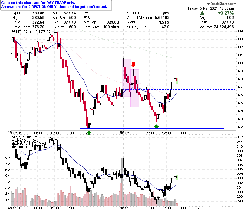The image size is (250, 211).
Task: Click the Mkt Cap value 329.0B
Action: (113, 22)
